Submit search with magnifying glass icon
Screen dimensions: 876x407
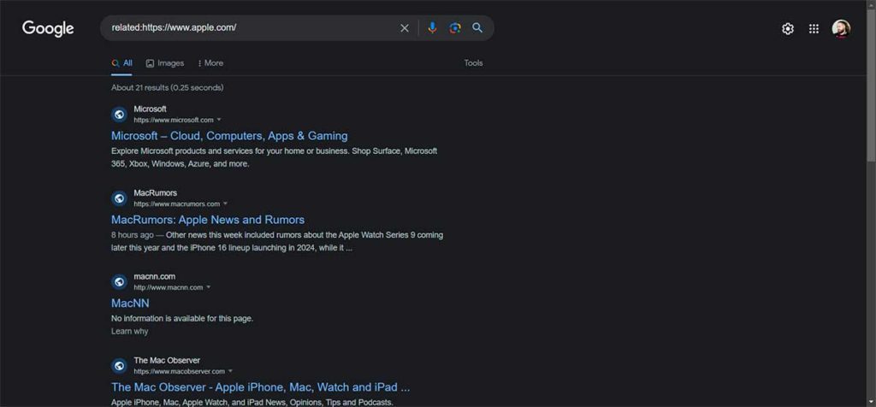point(477,28)
